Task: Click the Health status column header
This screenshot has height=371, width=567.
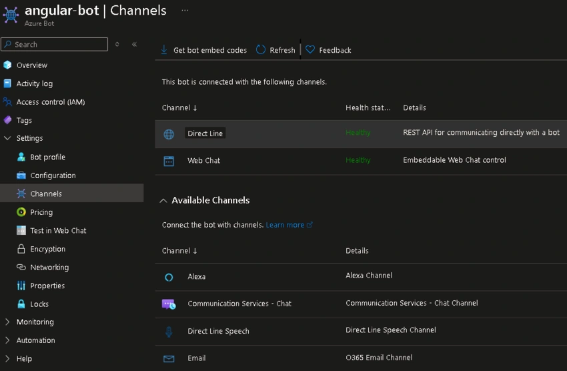Action: pos(368,107)
